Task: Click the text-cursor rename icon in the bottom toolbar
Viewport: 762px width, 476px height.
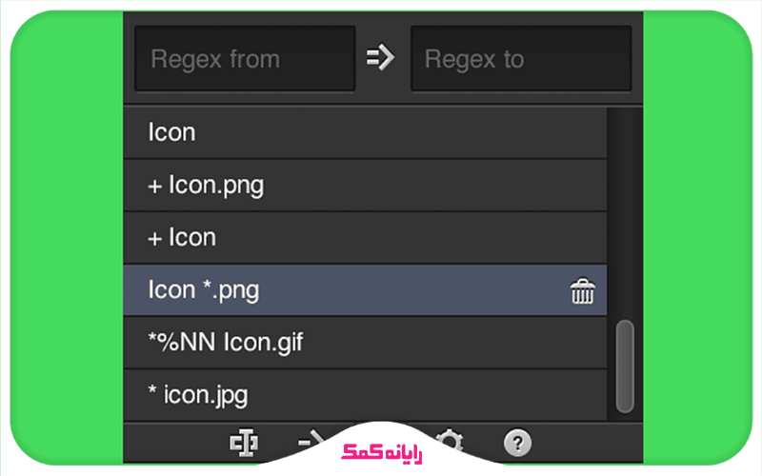Action: [244, 442]
